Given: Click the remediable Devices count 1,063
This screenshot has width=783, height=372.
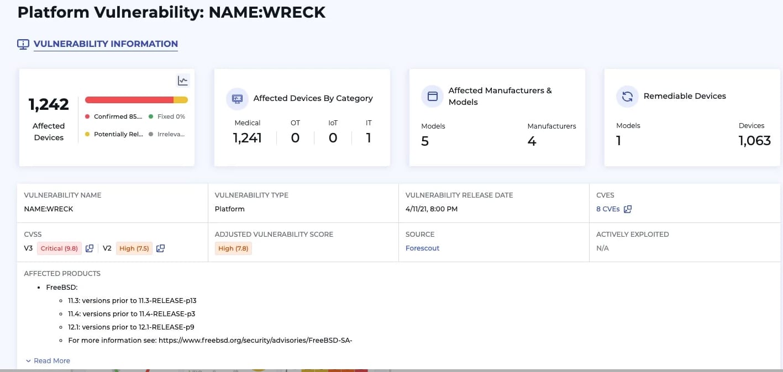Looking at the screenshot, I should [754, 141].
